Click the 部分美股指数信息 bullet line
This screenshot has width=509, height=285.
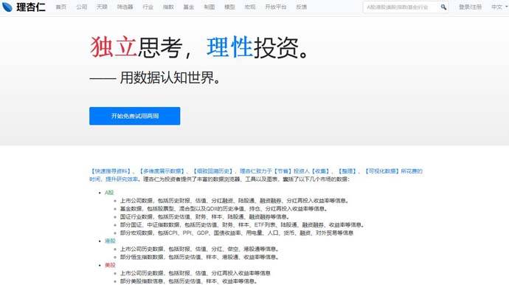(x=189, y=281)
